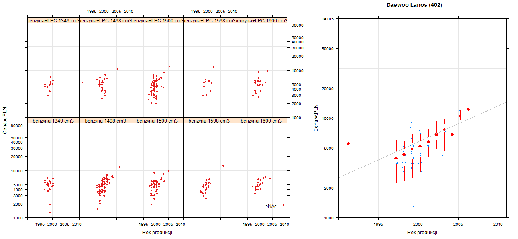Click the "benzyna+LPG 1598 cm3" strip label
518x239 pixels.
[x=209, y=20]
